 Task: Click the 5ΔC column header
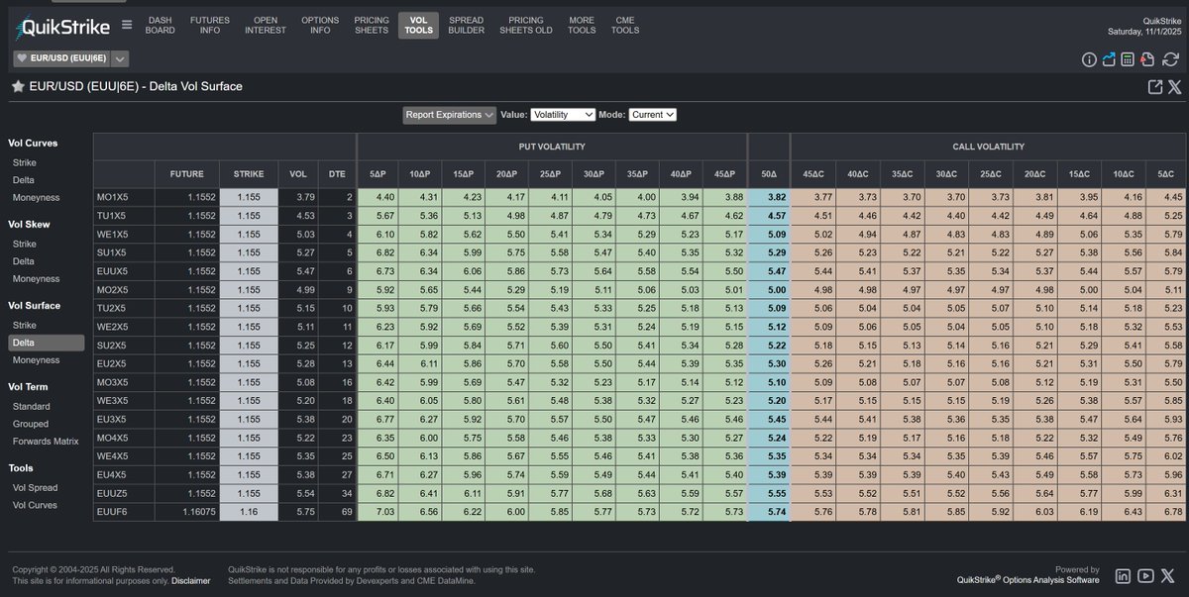click(1167, 173)
